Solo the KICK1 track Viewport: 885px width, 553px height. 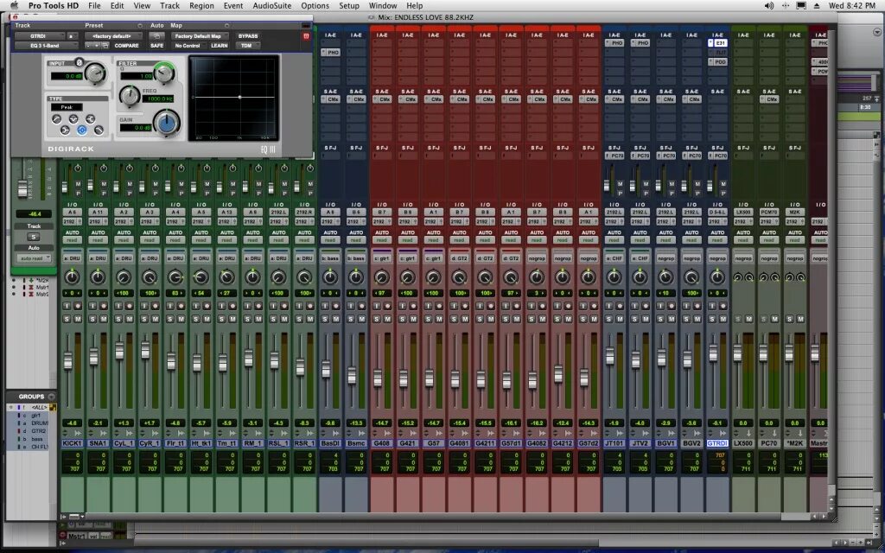click(67, 320)
